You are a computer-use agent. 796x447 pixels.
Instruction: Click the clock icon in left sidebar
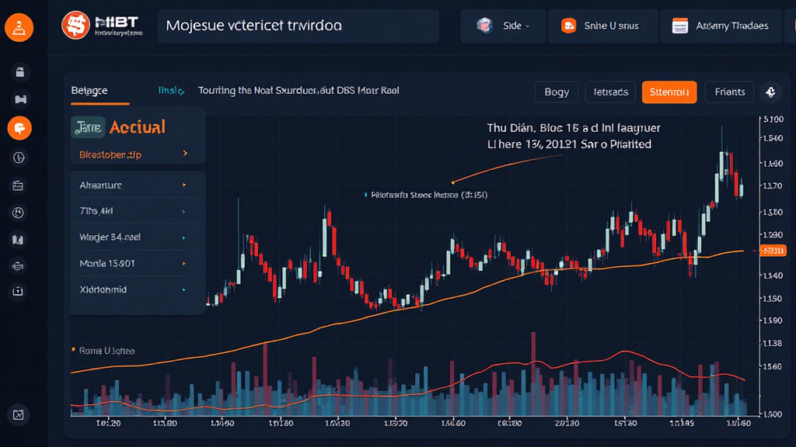pyautogui.click(x=19, y=158)
